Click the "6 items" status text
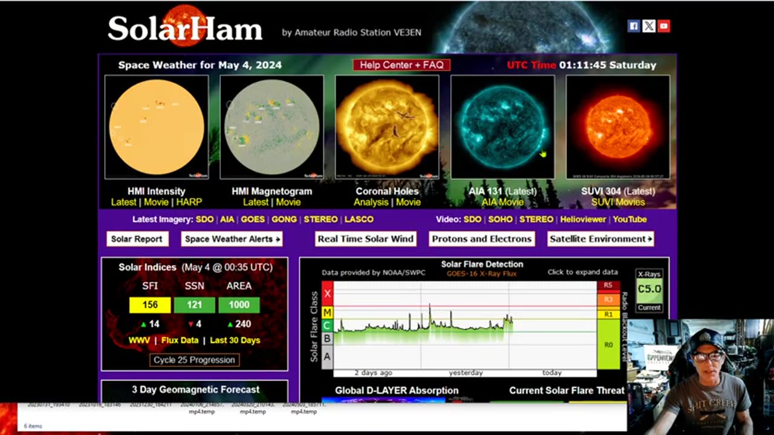The image size is (774, 435). click(33, 426)
